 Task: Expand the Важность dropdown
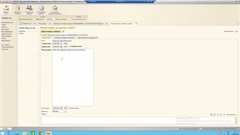point(65,111)
